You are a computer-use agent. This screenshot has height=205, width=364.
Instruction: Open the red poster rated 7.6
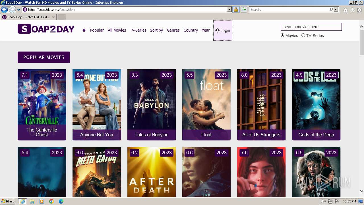point(261,172)
